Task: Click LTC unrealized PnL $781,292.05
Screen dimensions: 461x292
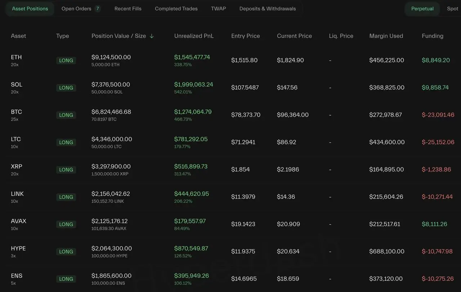Action: click(x=191, y=139)
